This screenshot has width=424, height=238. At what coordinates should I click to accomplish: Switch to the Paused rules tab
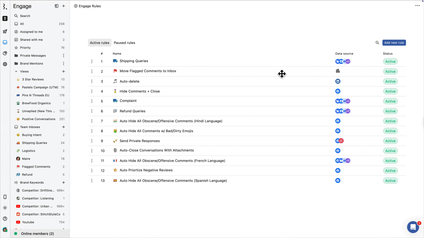coord(124,43)
